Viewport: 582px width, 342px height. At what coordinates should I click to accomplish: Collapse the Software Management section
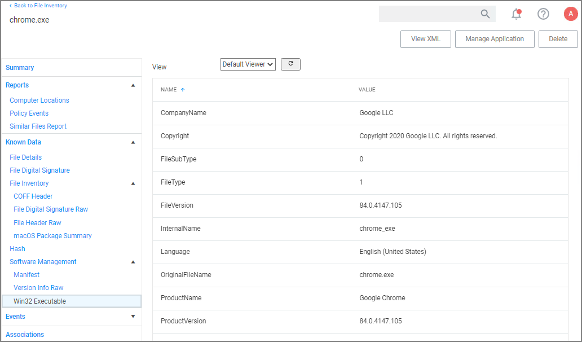click(x=133, y=261)
